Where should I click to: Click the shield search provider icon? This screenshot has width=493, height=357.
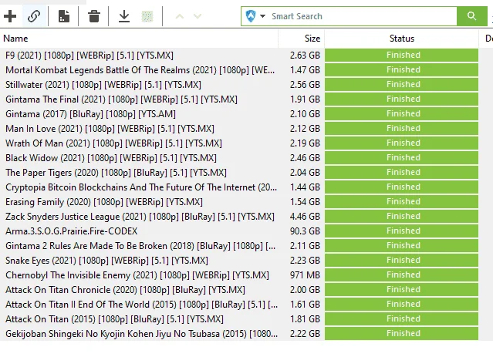click(251, 16)
